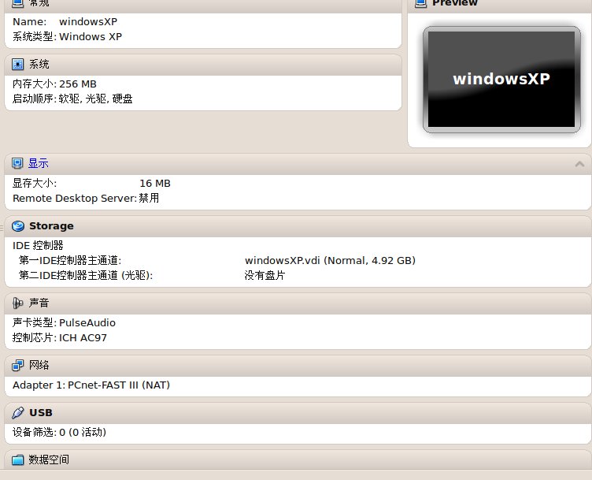Select the PulseAudio sound driver value
The height and width of the screenshot is (480, 592).
[87, 323]
